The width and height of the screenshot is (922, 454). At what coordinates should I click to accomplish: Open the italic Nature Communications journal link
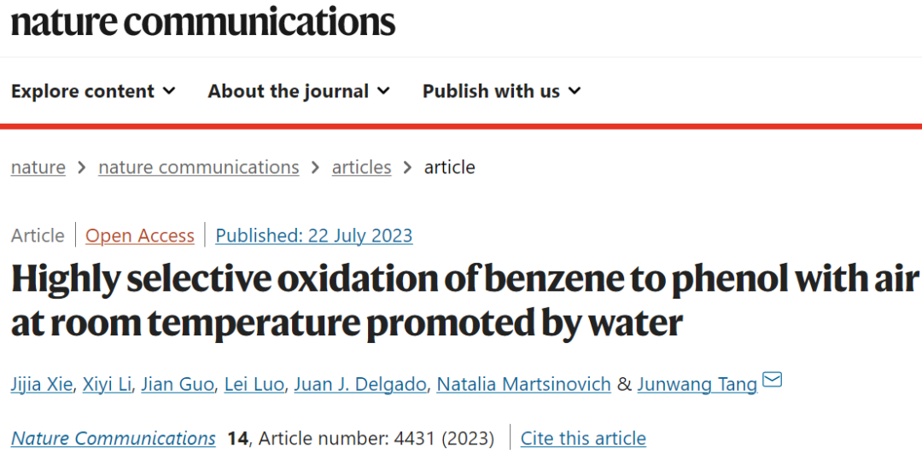[114, 438]
